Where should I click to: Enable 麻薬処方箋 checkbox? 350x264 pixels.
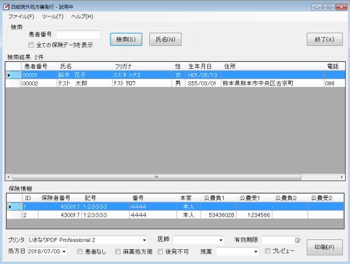point(118,251)
